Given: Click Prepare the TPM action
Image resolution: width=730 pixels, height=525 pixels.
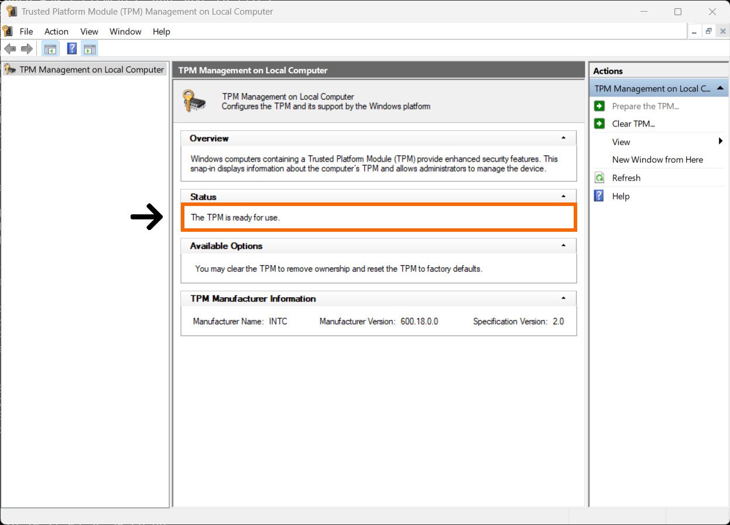Looking at the screenshot, I should [x=645, y=106].
